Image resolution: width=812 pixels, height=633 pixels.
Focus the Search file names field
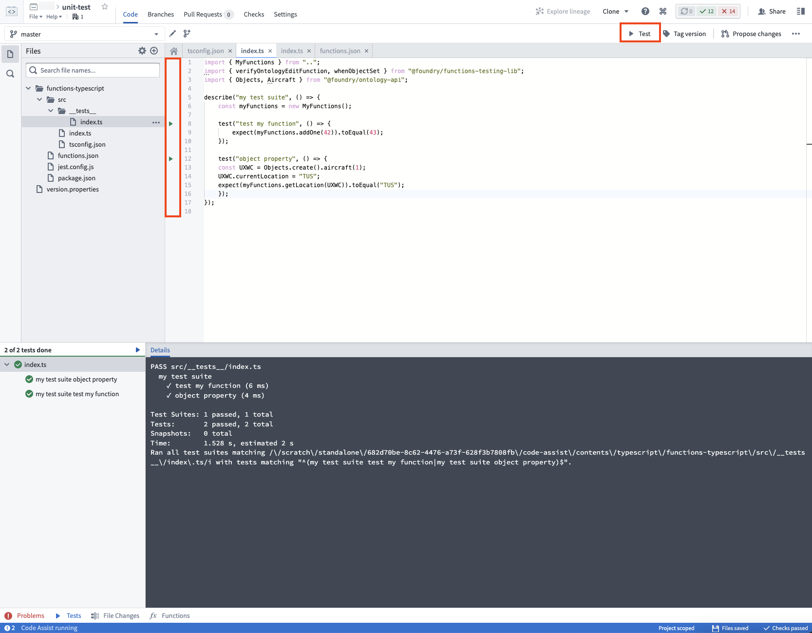(93, 70)
